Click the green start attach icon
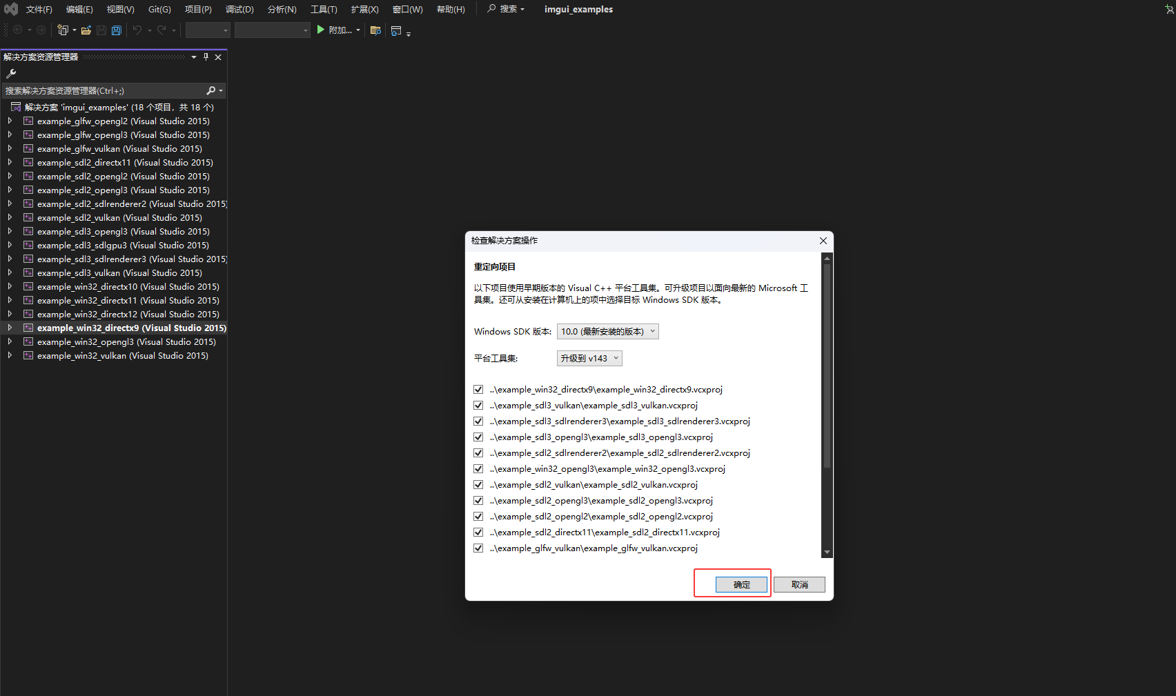 pyautogui.click(x=320, y=30)
